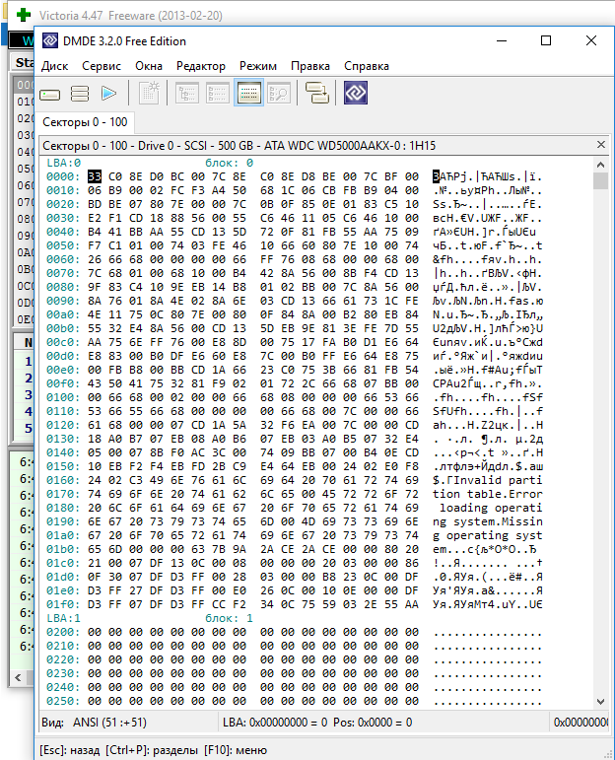Click the DMDE logo toolbar icon
Screen dimensions: 615x760
(x=356, y=94)
